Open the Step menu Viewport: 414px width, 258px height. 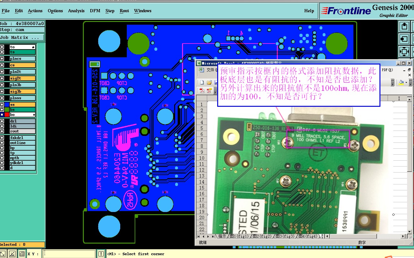click(110, 11)
